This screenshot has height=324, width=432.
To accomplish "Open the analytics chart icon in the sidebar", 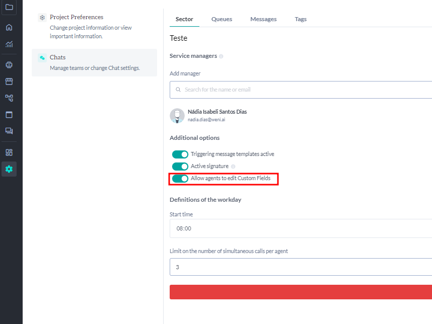I will point(9,44).
